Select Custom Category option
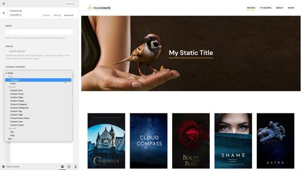 click(x=38, y=104)
